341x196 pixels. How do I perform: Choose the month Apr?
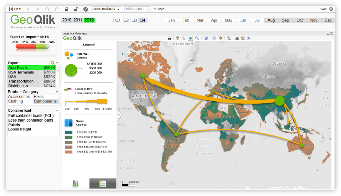[x=214, y=20]
